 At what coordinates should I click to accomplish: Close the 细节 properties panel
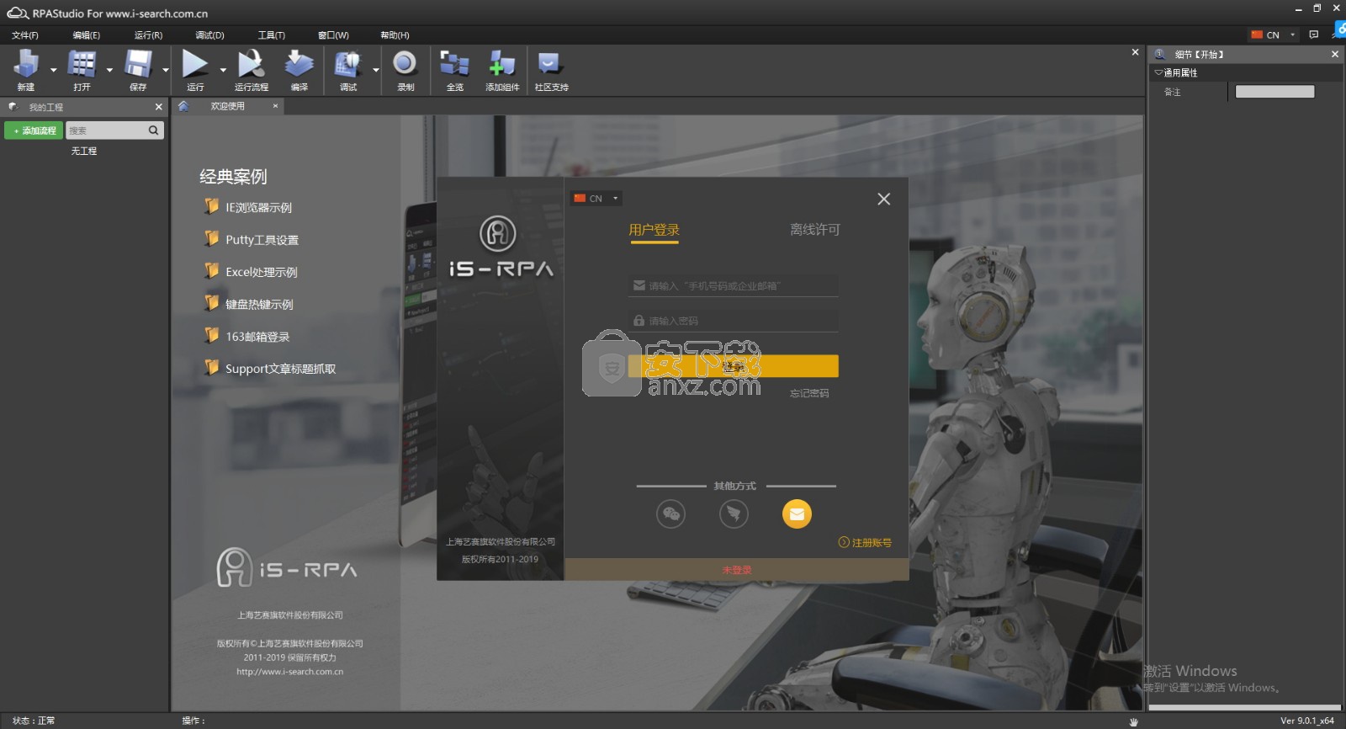1335,54
